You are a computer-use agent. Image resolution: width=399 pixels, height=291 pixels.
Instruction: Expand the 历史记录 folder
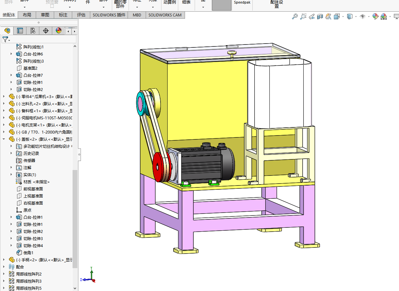point(12,153)
